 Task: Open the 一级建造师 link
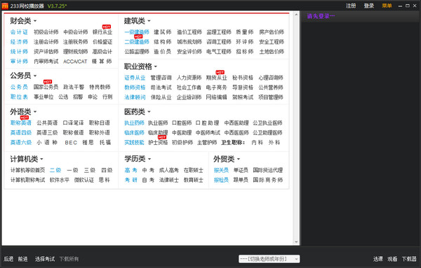[x=137, y=32]
